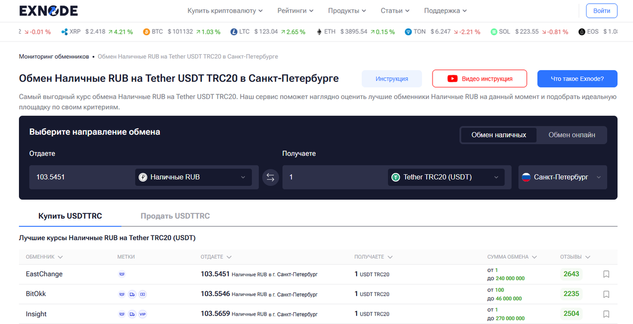
Task: Click the VIP badge next to Insight
Action: pyautogui.click(x=142, y=313)
